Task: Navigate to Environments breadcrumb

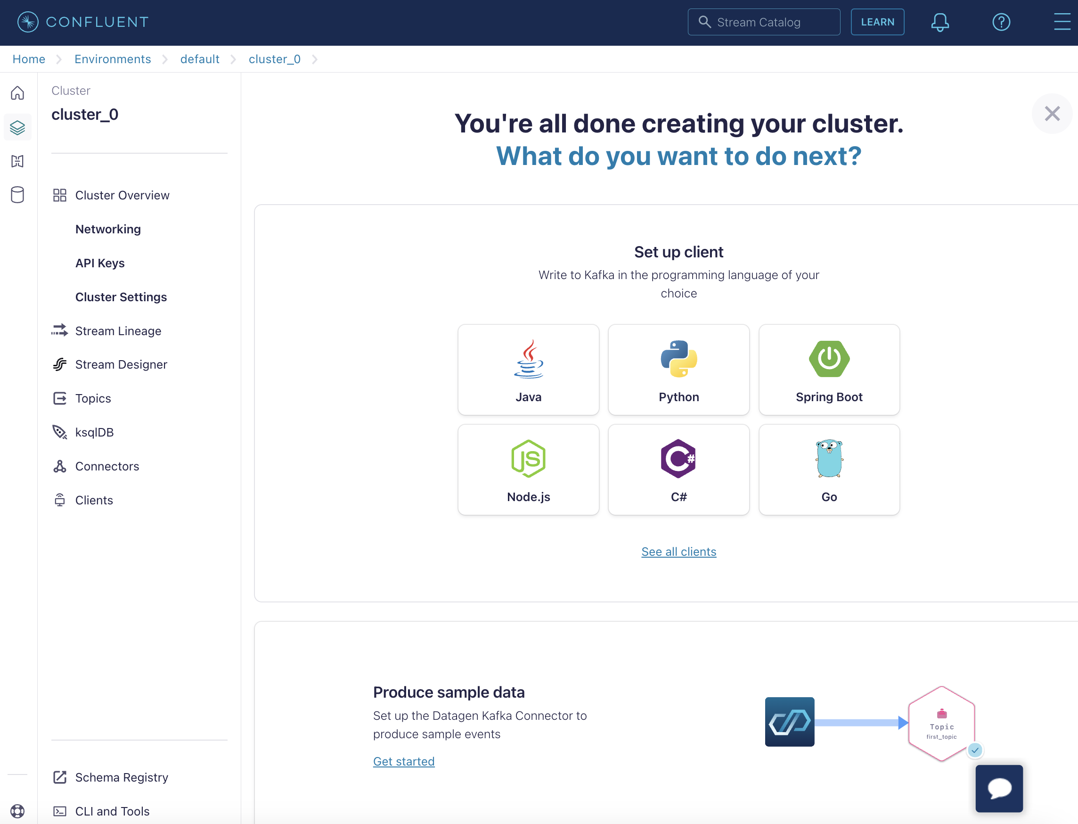Action: point(113,59)
